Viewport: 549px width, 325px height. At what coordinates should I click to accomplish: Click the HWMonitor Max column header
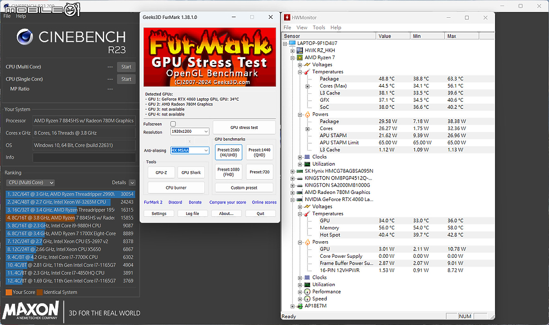click(x=462, y=36)
